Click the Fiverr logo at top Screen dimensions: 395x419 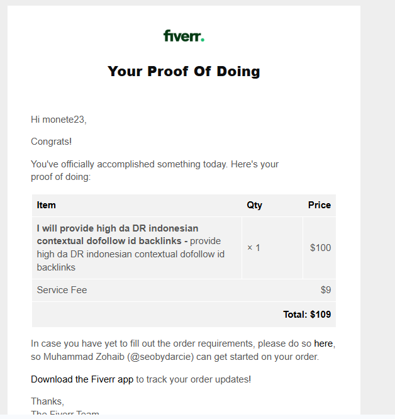[x=184, y=36]
